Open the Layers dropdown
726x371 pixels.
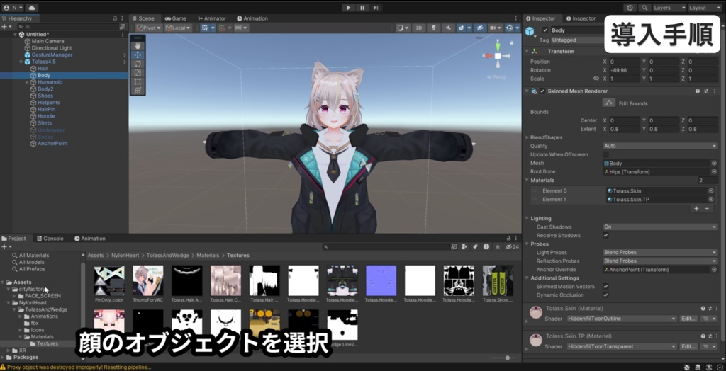pos(669,8)
